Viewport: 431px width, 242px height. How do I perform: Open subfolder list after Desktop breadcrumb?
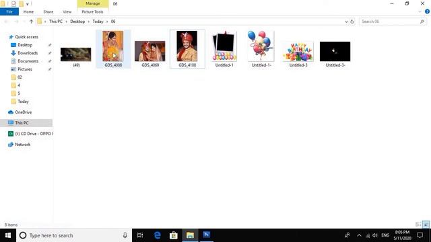coord(88,22)
